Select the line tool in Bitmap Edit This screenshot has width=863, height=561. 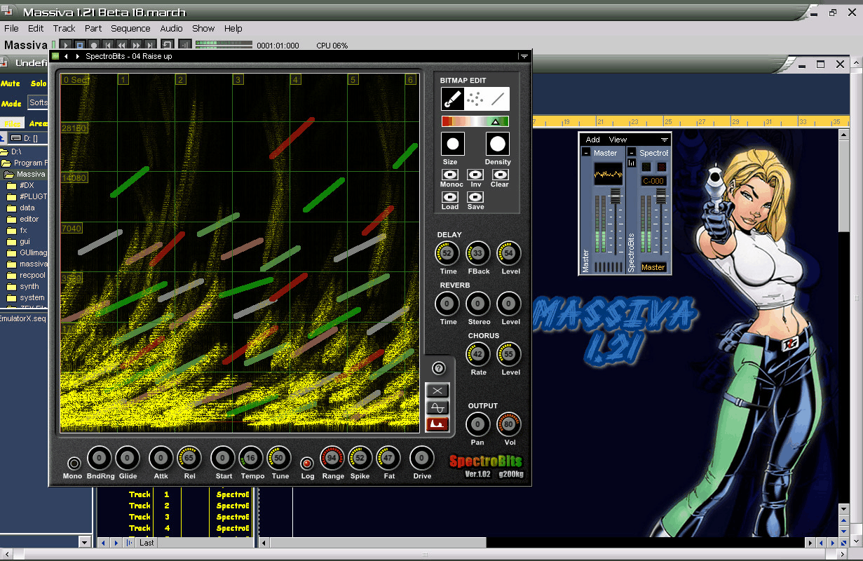(498, 99)
